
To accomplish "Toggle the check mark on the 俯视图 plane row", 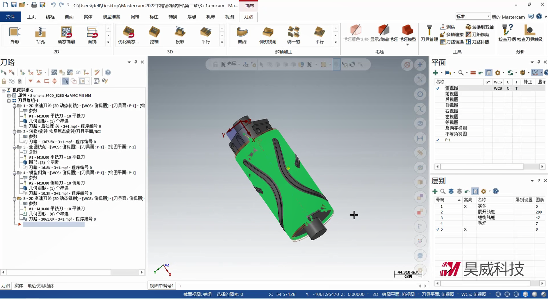I will coord(438,88).
